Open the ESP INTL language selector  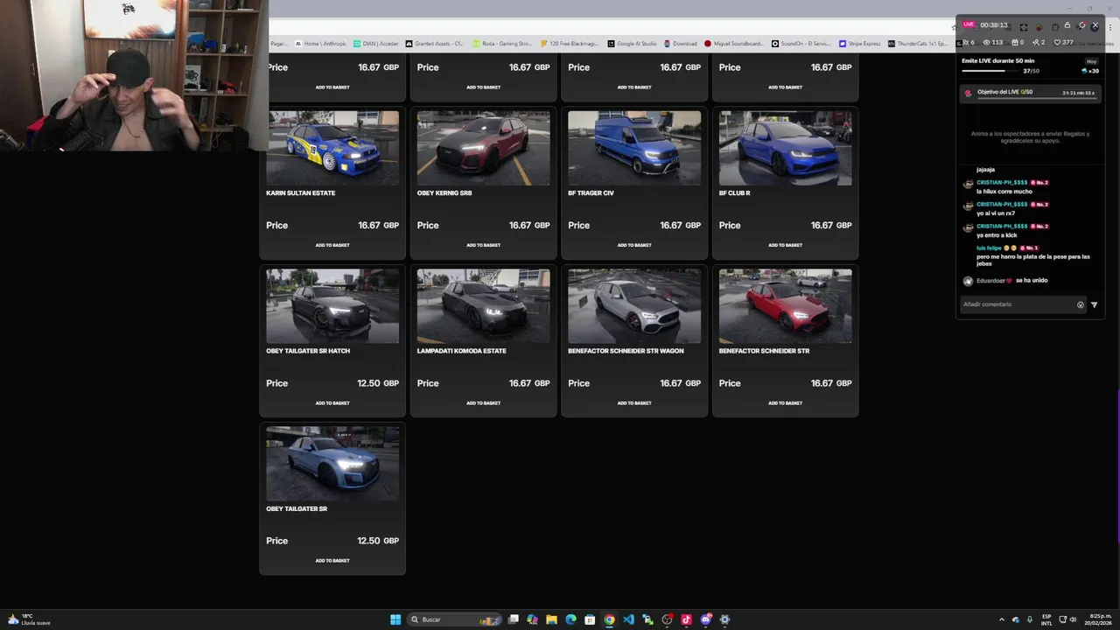(1046, 619)
